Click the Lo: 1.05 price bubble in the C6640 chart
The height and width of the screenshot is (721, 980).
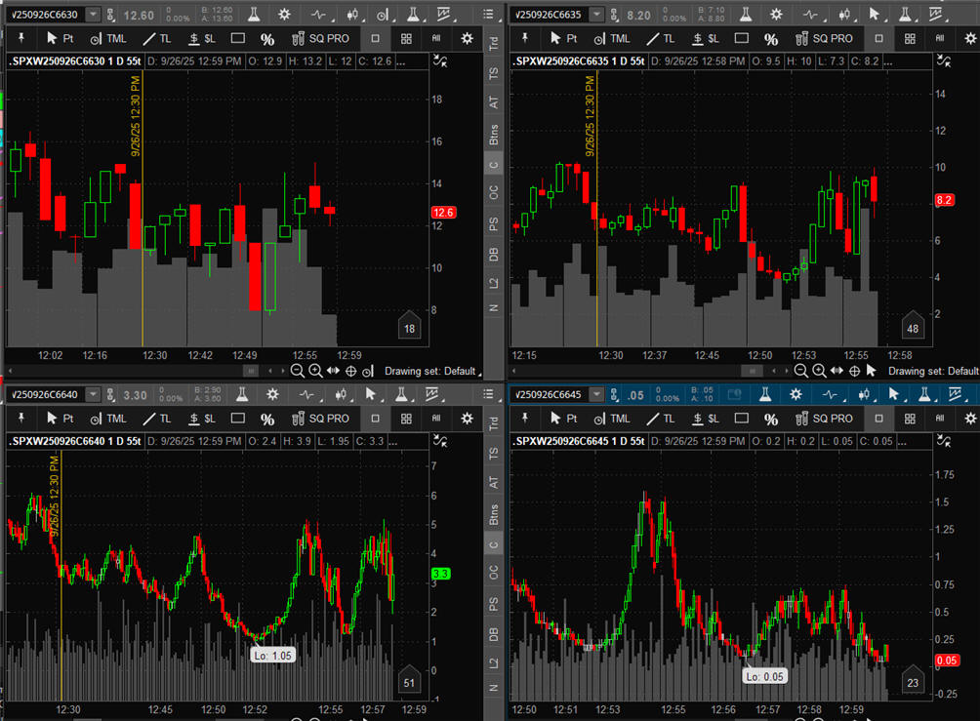click(x=272, y=656)
